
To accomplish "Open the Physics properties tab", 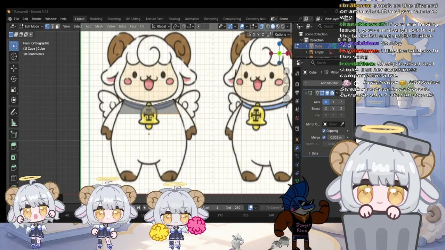I will tap(297, 165).
